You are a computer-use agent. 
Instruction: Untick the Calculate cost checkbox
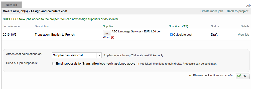171,35
